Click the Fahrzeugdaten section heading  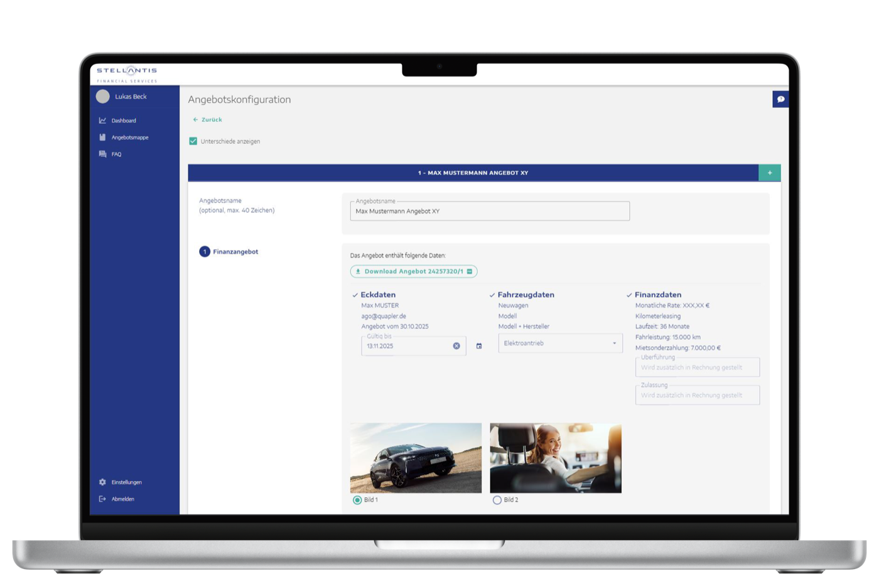526,295
